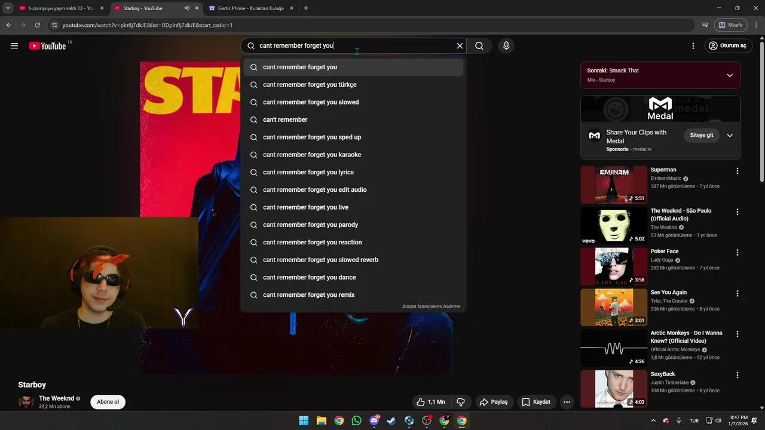Select suggestion ending in 'slowed reverb'
Viewport: 765px width, 430px height.
coord(353,260)
